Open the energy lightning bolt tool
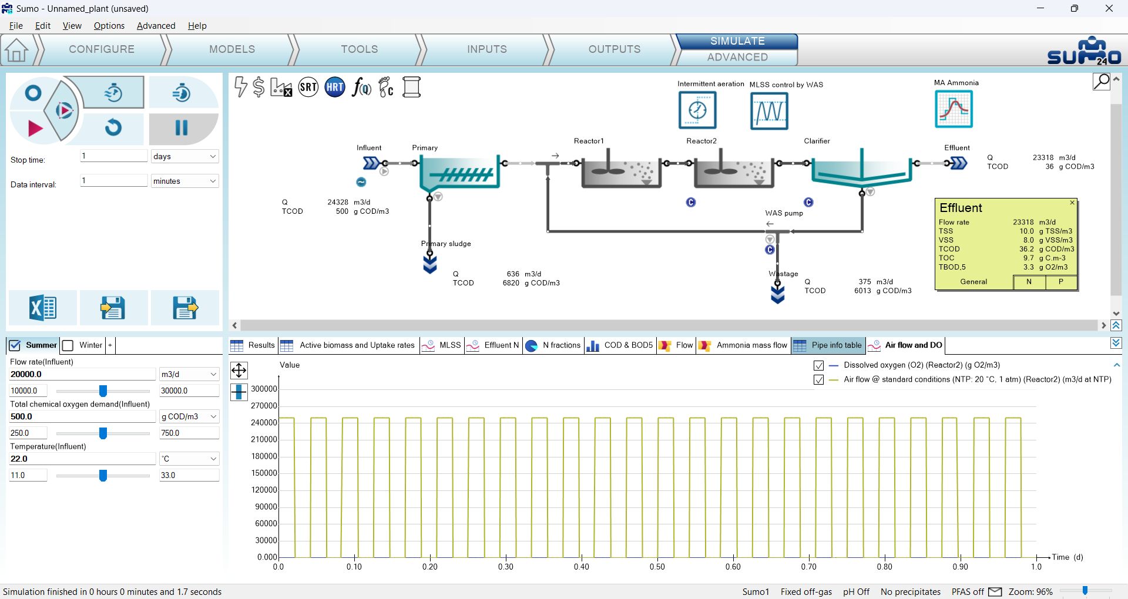 click(x=240, y=87)
